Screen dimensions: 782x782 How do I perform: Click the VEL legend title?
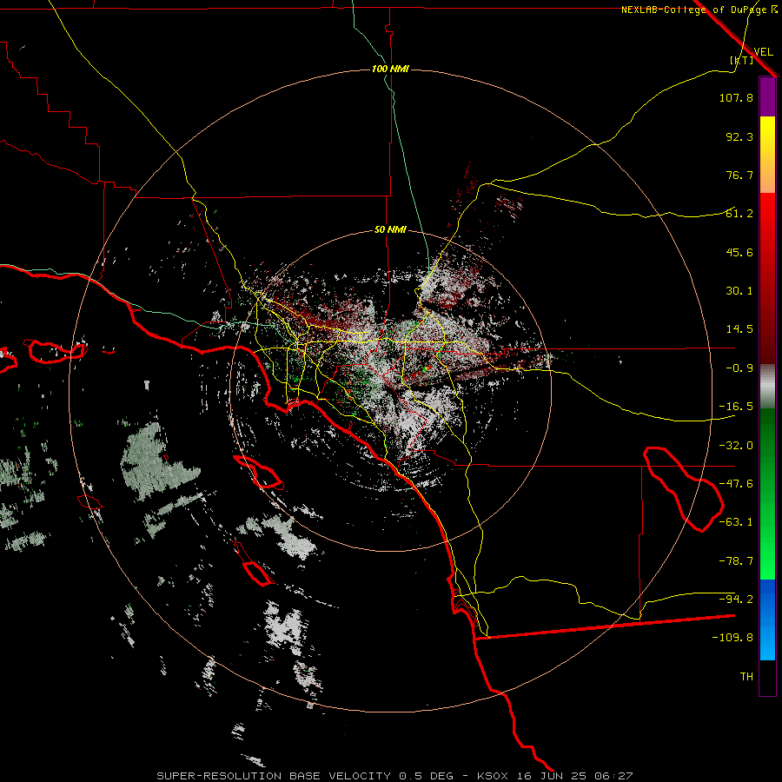[x=763, y=52]
